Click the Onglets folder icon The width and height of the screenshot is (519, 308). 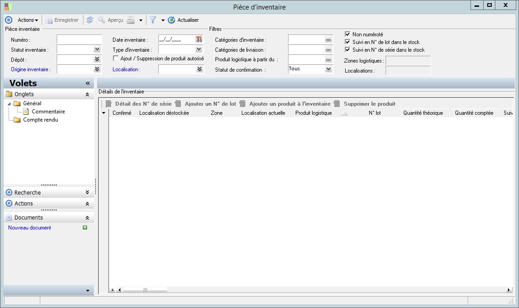(9, 94)
